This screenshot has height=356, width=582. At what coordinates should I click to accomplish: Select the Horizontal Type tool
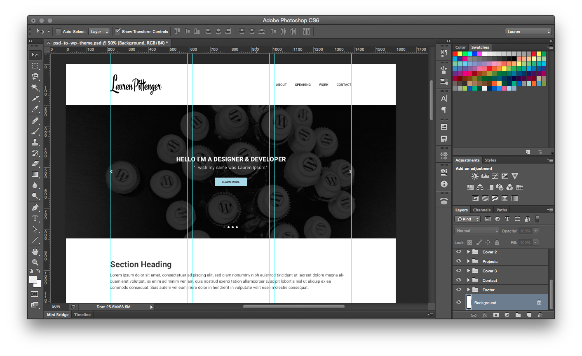coord(35,218)
